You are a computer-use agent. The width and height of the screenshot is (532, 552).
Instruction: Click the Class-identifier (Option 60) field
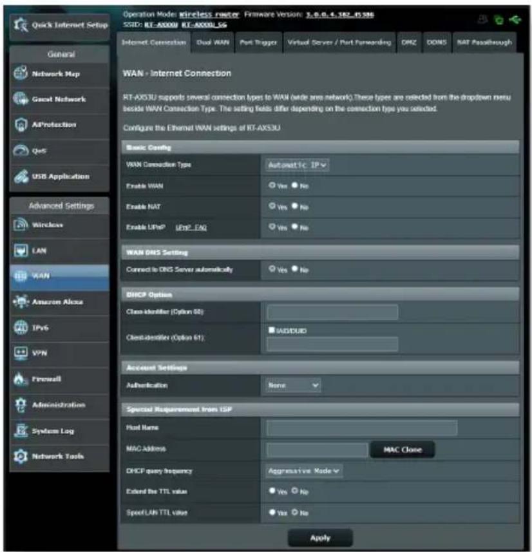click(332, 312)
